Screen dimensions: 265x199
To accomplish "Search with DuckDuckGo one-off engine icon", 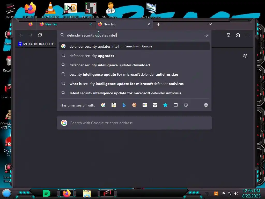I will point(134,105).
